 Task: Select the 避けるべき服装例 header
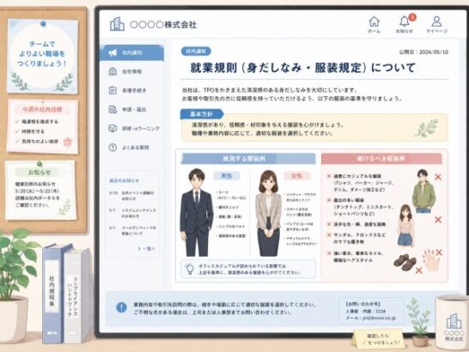coord(381,159)
